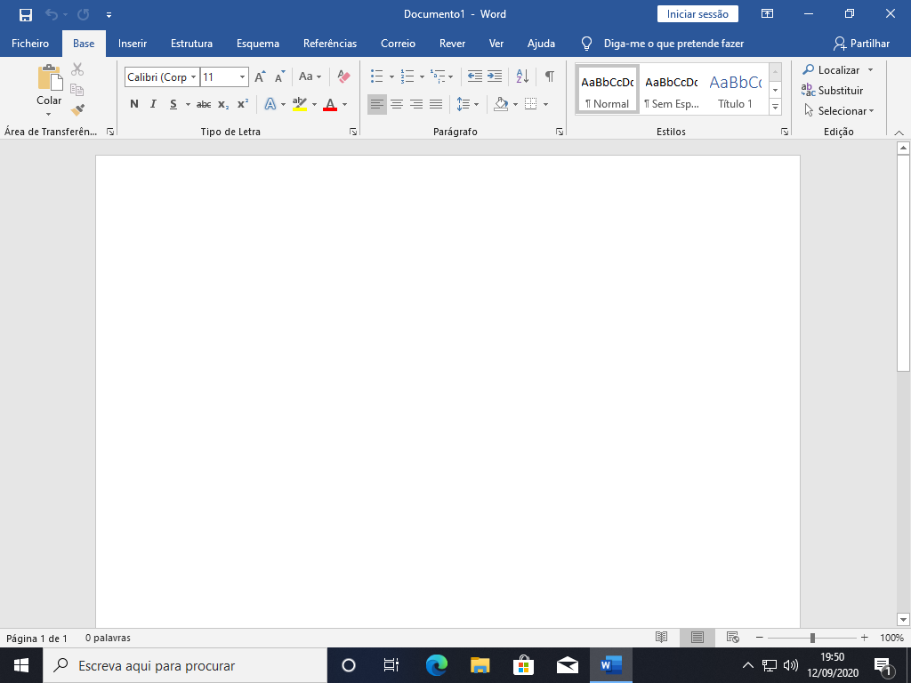Apply superscript formatting

[243, 105]
